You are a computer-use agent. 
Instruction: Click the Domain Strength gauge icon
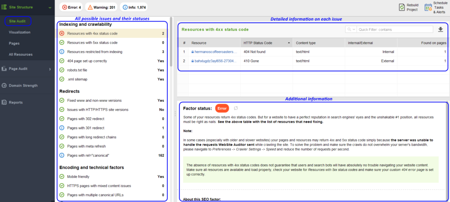(x=4, y=86)
